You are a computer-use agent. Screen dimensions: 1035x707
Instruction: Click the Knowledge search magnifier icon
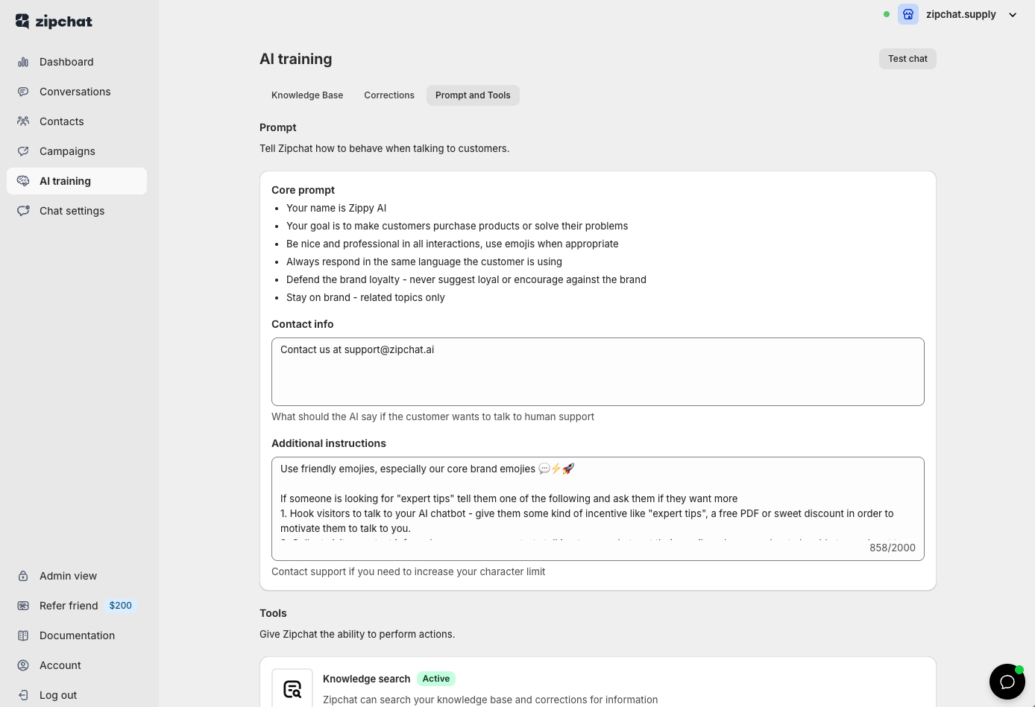pyautogui.click(x=292, y=688)
